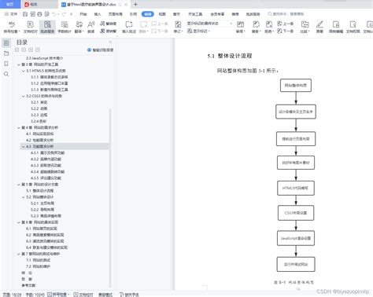Switch to the View (视图) ribbon tab
Viewport: 373px width, 297px height.
[162, 14]
